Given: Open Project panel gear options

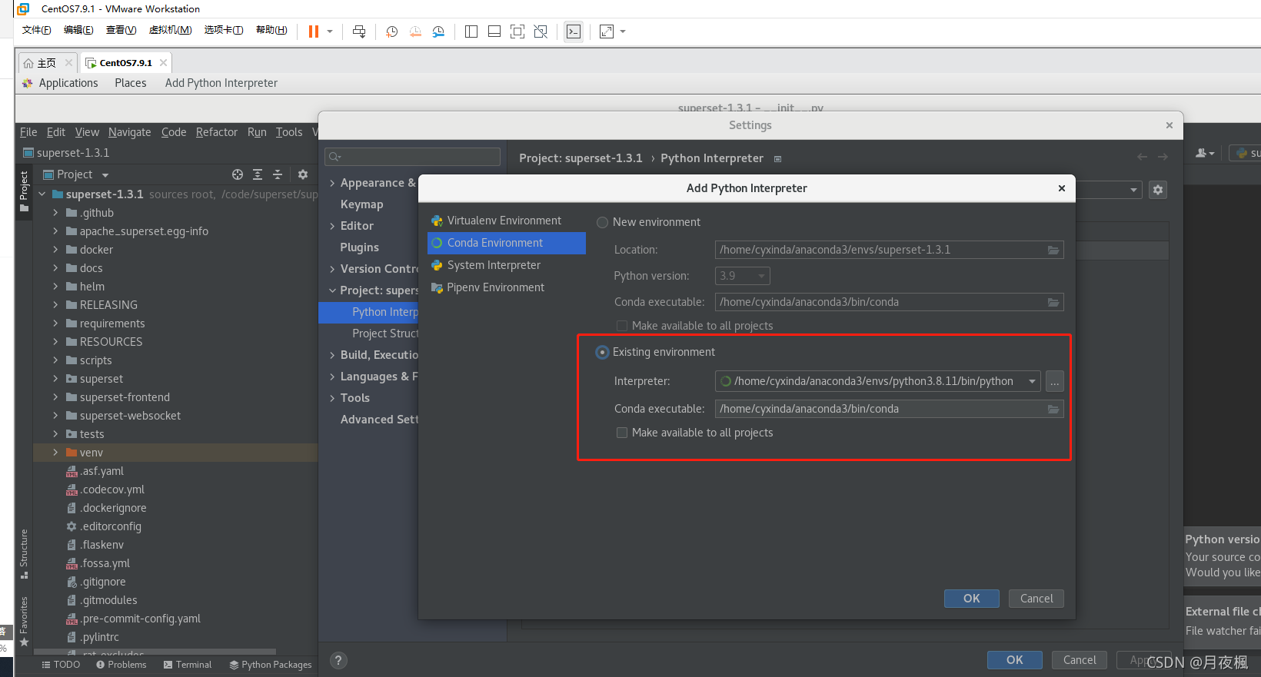Looking at the screenshot, I should click(x=303, y=174).
